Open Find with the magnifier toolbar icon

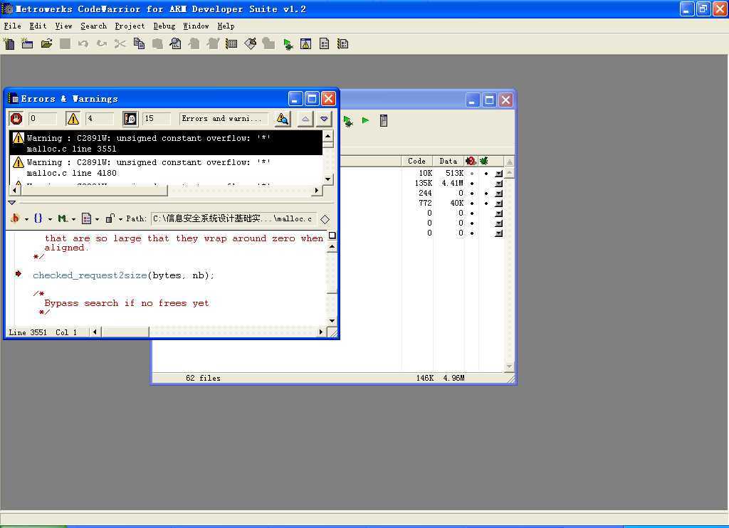point(176,44)
